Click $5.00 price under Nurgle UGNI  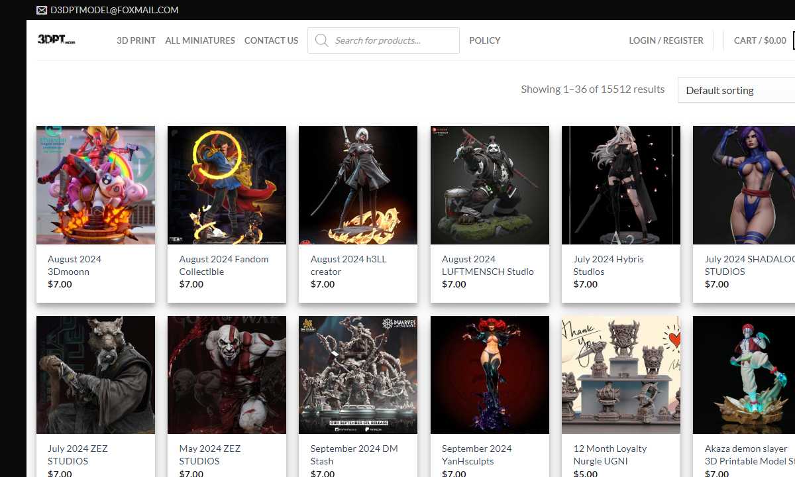(585, 473)
